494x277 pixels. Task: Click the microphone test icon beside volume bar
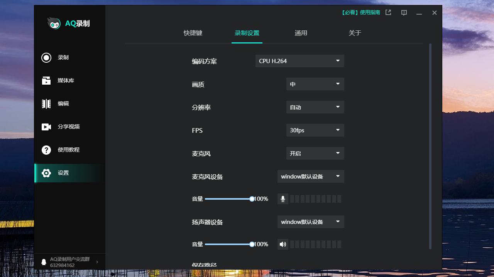tap(283, 199)
